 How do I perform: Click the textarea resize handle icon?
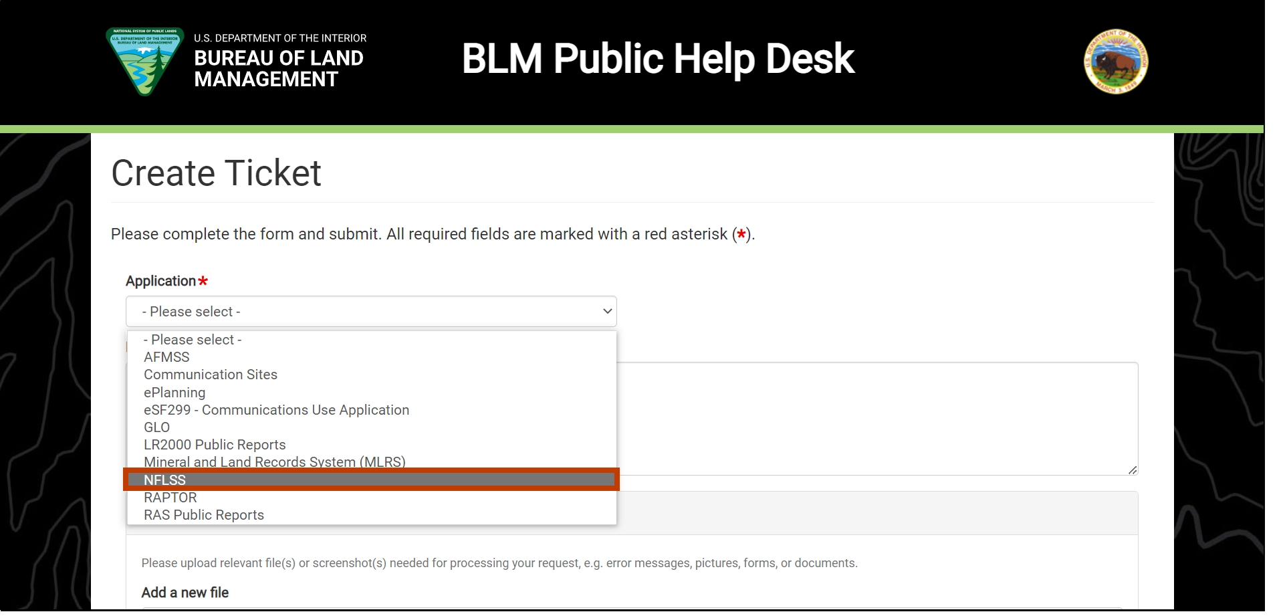[1133, 470]
